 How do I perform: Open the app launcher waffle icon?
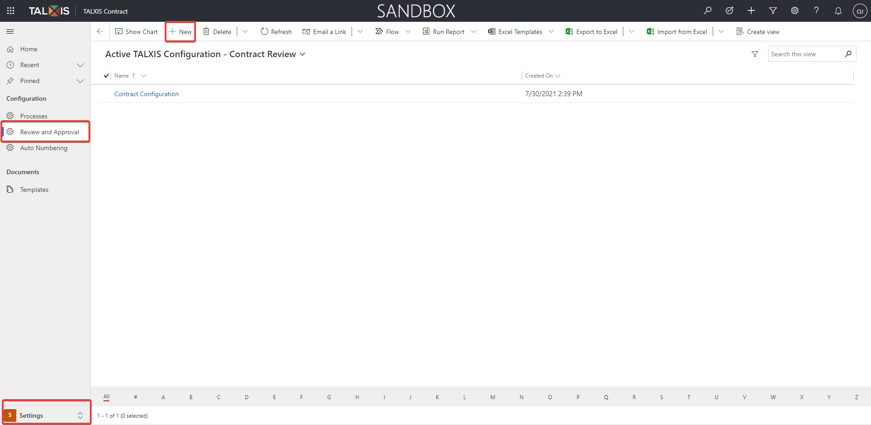click(11, 11)
